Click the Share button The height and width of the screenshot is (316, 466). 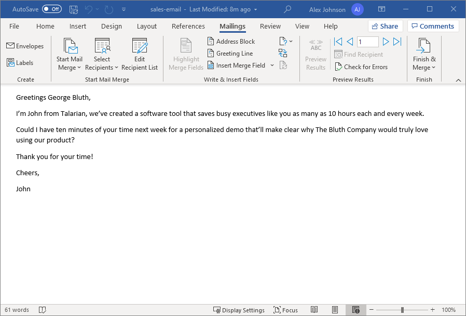pyautogui.click(x=386, y=25)
